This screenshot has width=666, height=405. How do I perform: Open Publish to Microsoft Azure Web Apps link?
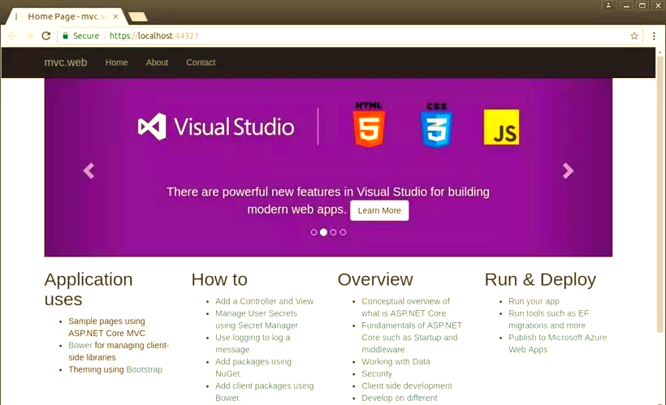558,343
